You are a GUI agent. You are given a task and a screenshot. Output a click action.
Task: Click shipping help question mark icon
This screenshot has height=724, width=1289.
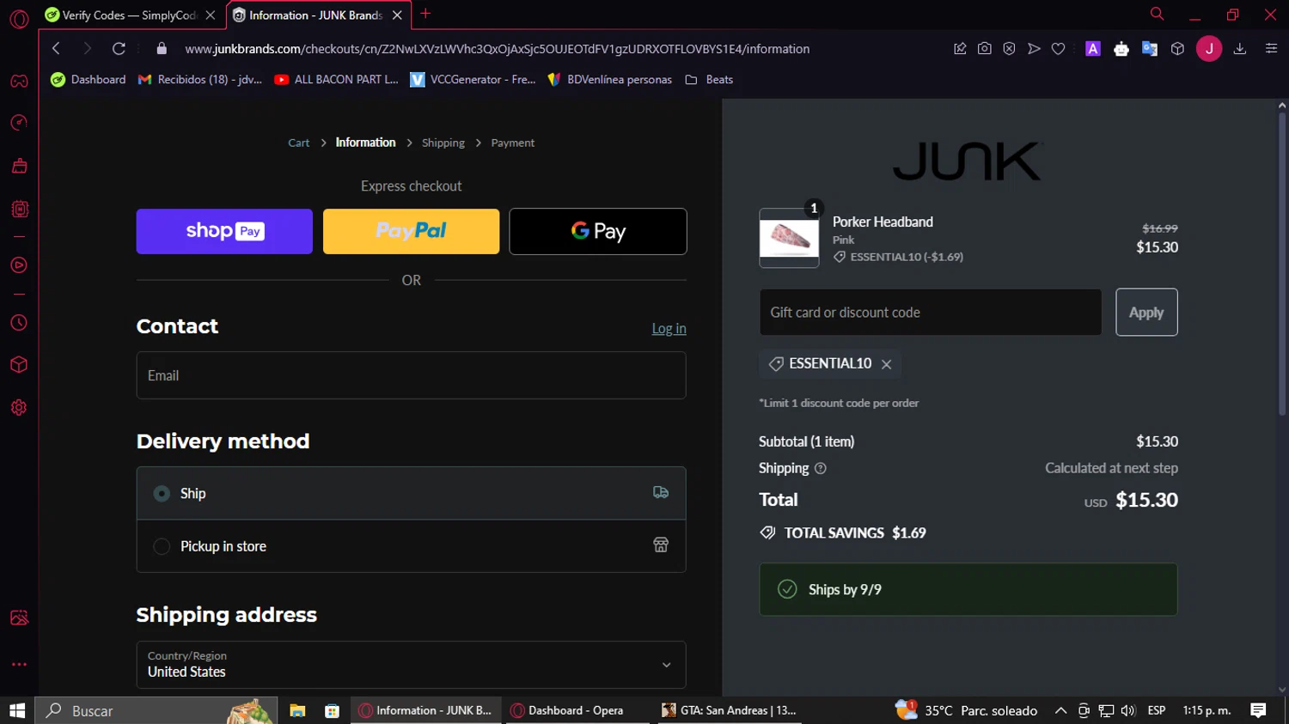pos(821,469)
